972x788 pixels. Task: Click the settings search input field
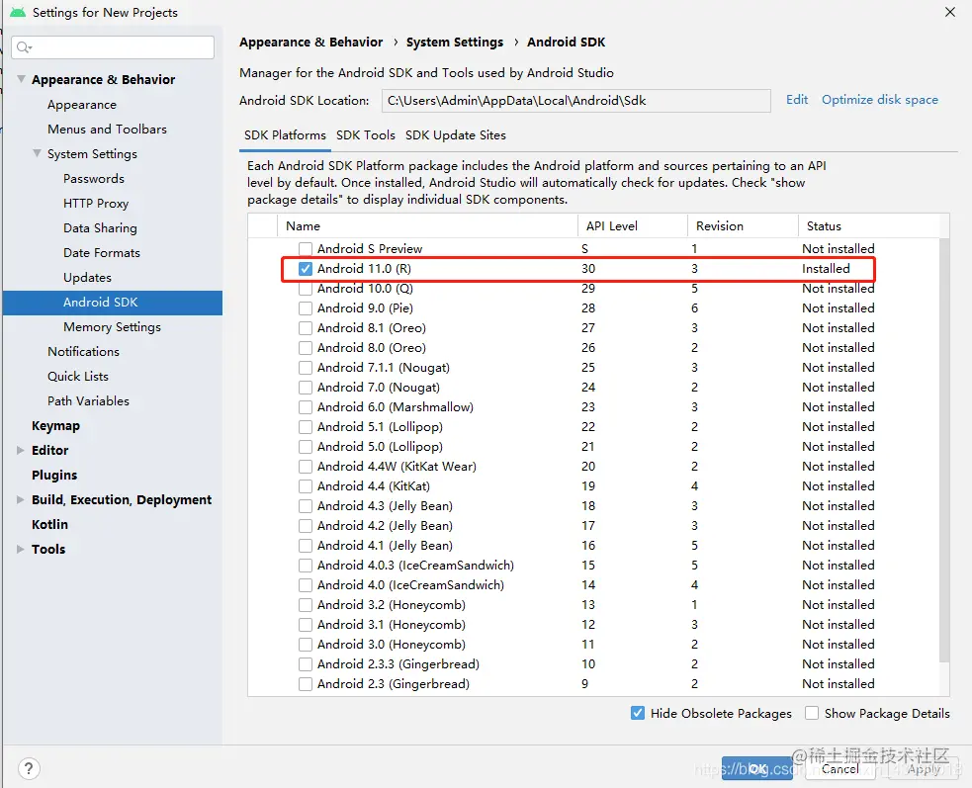113,47
